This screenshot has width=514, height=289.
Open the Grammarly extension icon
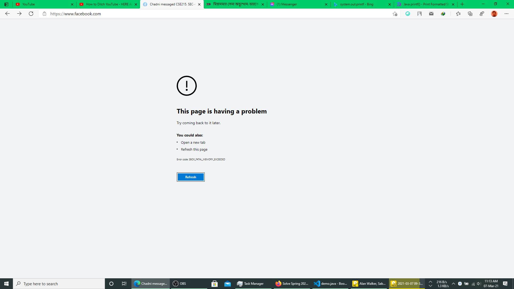click(x=408, y=14)
